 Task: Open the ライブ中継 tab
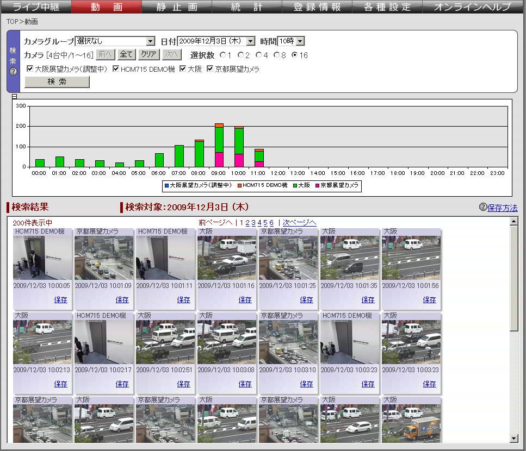click(x=36, y=7)
